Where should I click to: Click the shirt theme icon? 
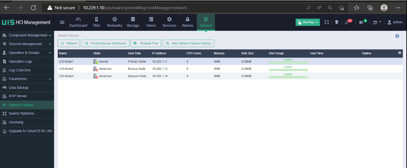click(x=337, y=22)
